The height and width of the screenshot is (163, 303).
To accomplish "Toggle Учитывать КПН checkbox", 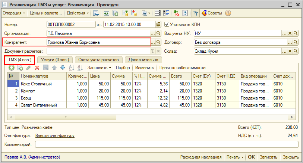I will 167,25.
